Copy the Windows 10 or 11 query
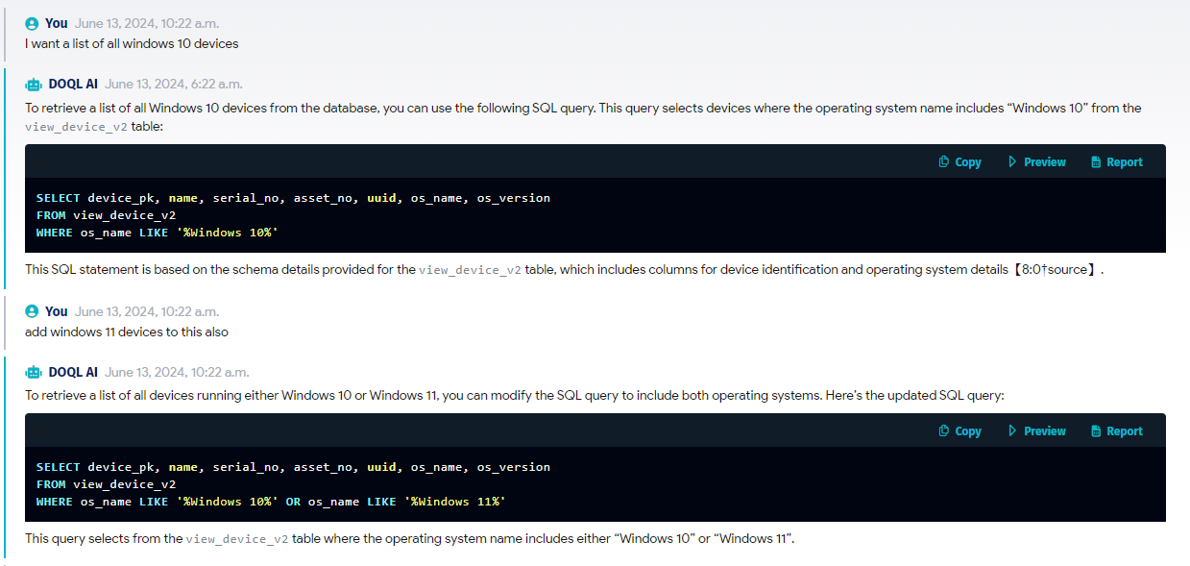The image size is (1190, 566). point(959,431)
